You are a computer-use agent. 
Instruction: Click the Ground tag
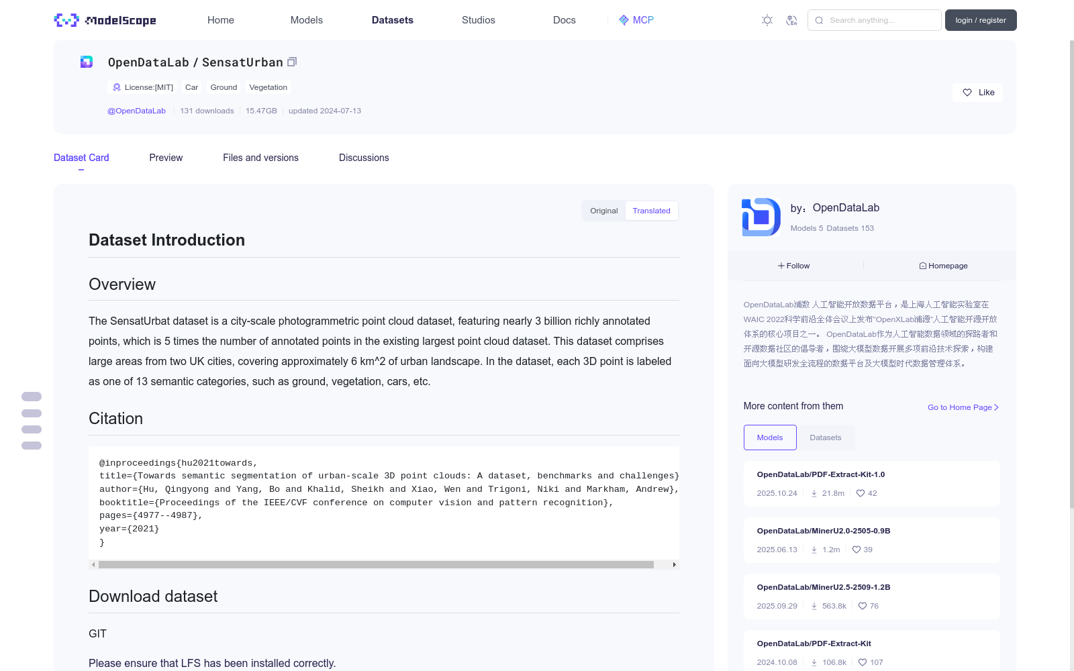224,87
